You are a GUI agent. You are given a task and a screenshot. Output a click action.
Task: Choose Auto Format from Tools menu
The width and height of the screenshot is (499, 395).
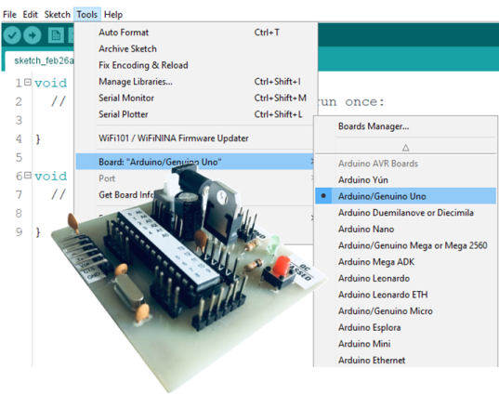pos(196,33)
